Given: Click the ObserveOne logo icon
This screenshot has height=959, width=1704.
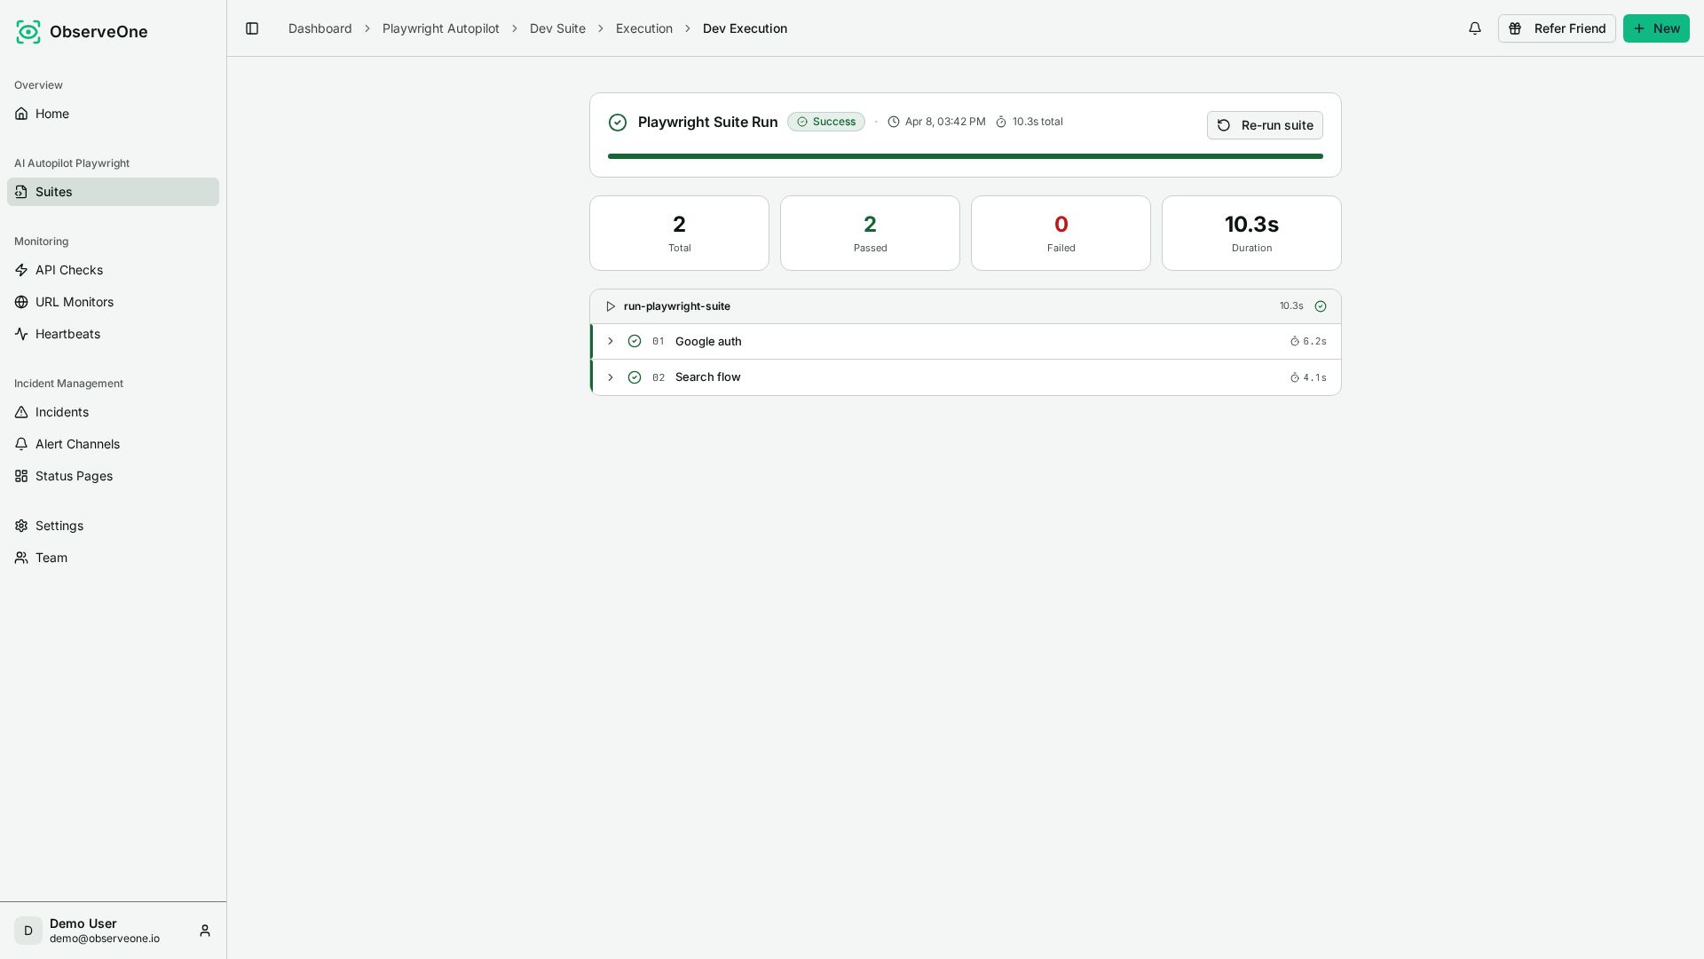Looking at the screenshot, I should (x=28, y=32).
